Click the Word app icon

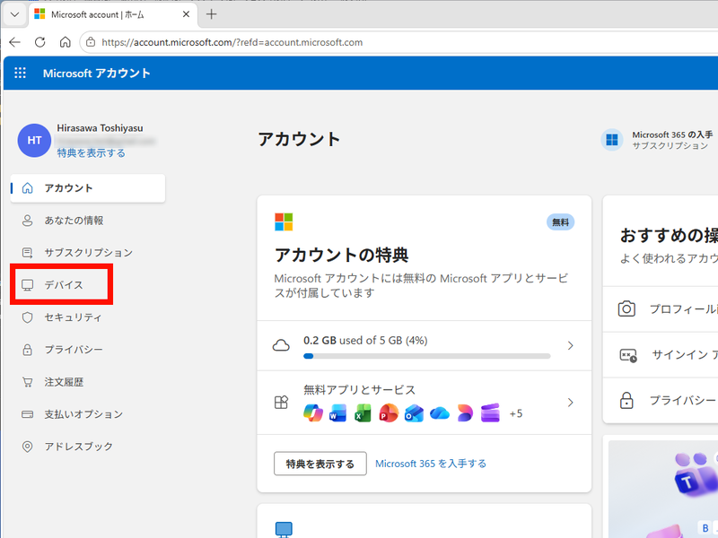click(x=338, y=413)
